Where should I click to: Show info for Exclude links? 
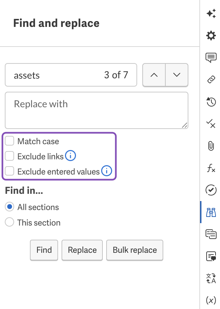pyautogui.click(x=70, y=156)
